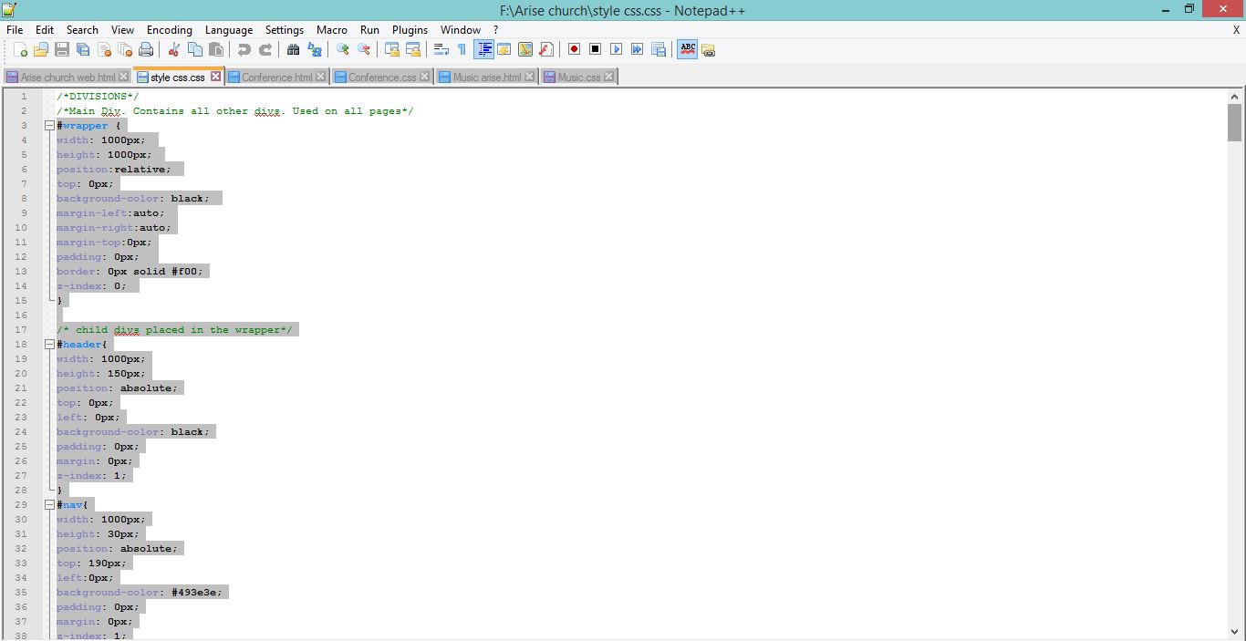
Task: Click the Cut scissors icon
Action: pyautogui.click(x=174, y=49)
